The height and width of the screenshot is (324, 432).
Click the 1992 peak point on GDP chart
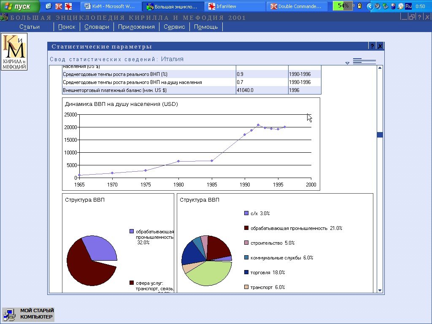point(258,125)
